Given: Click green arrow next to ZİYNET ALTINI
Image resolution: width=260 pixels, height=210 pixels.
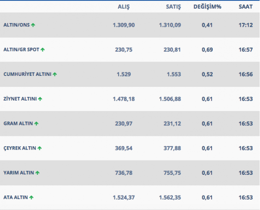Looking at the screenshot, I should pyautogui.click(x=40, y=99).
